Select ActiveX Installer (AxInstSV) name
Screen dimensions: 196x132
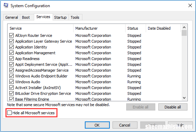(38, 88)
